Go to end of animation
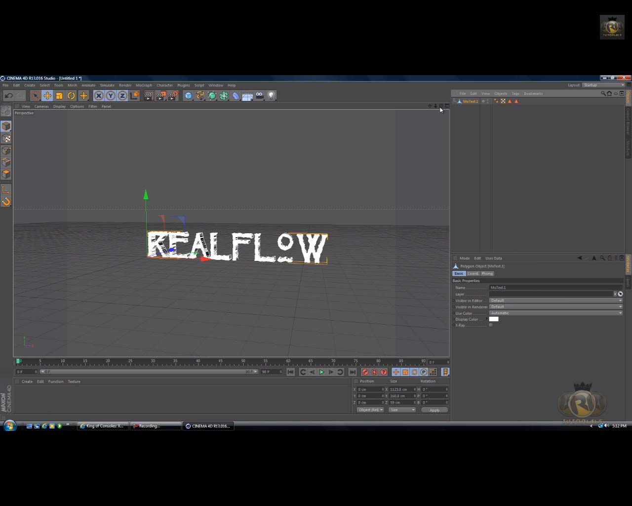Viewport: 632px width, 506px height. tap(353, 372)
